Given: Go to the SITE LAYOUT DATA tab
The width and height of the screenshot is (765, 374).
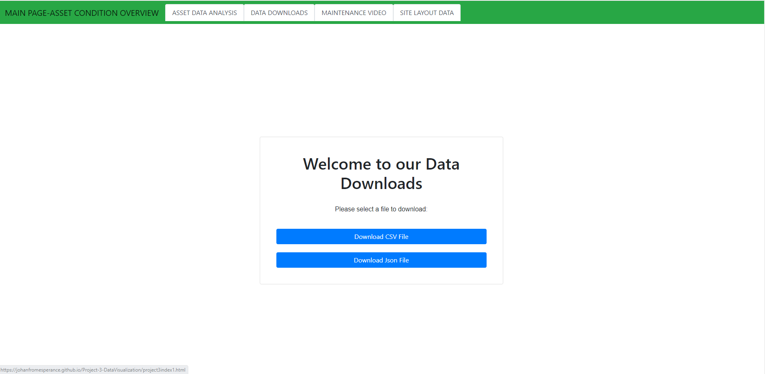Looking at the screenshot, I should [427, 13].
